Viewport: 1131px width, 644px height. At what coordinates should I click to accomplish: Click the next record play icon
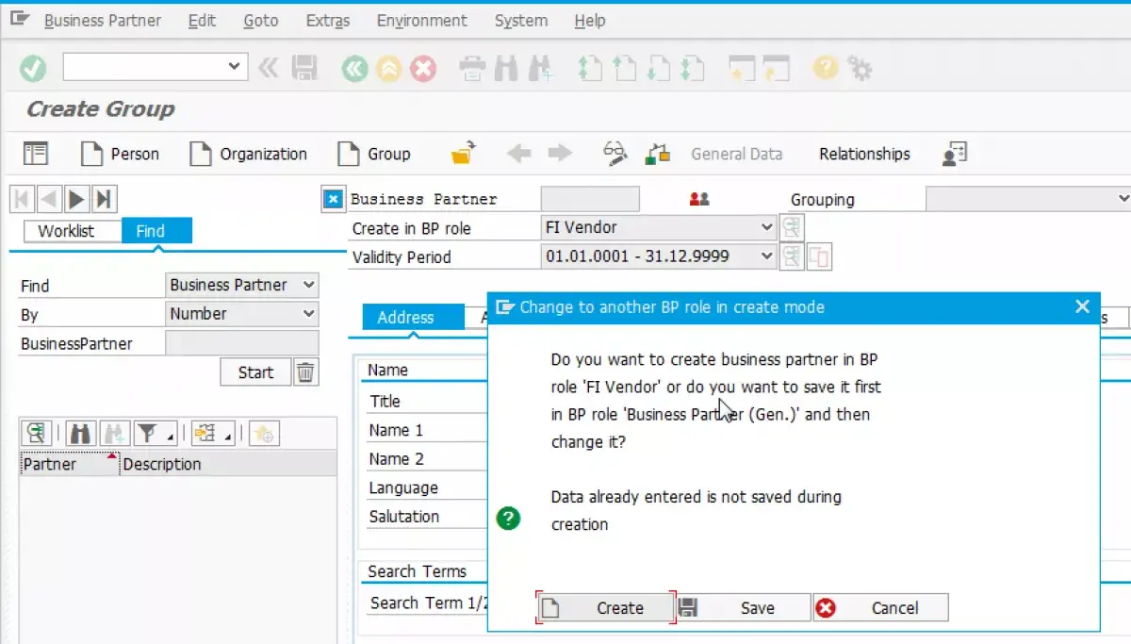coord(77,199)
